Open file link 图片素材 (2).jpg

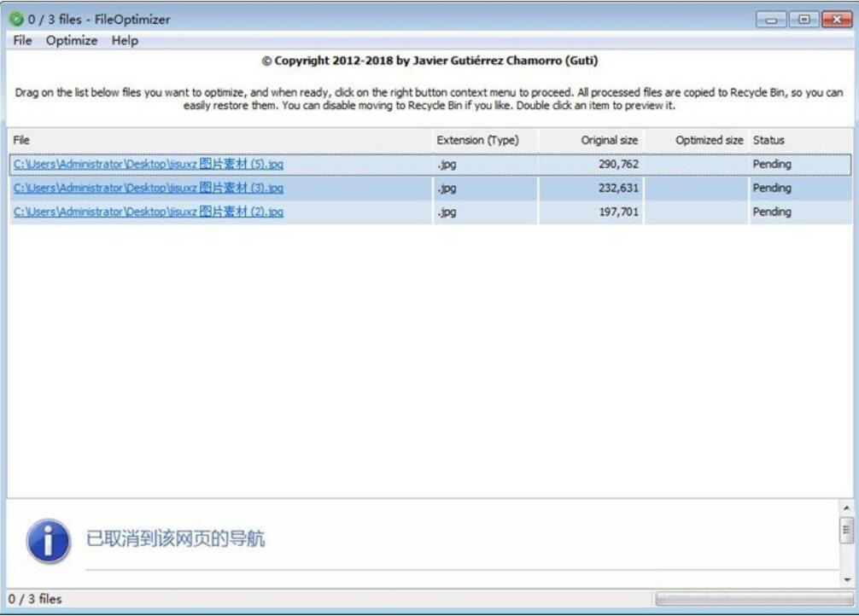tap(149, 212)
